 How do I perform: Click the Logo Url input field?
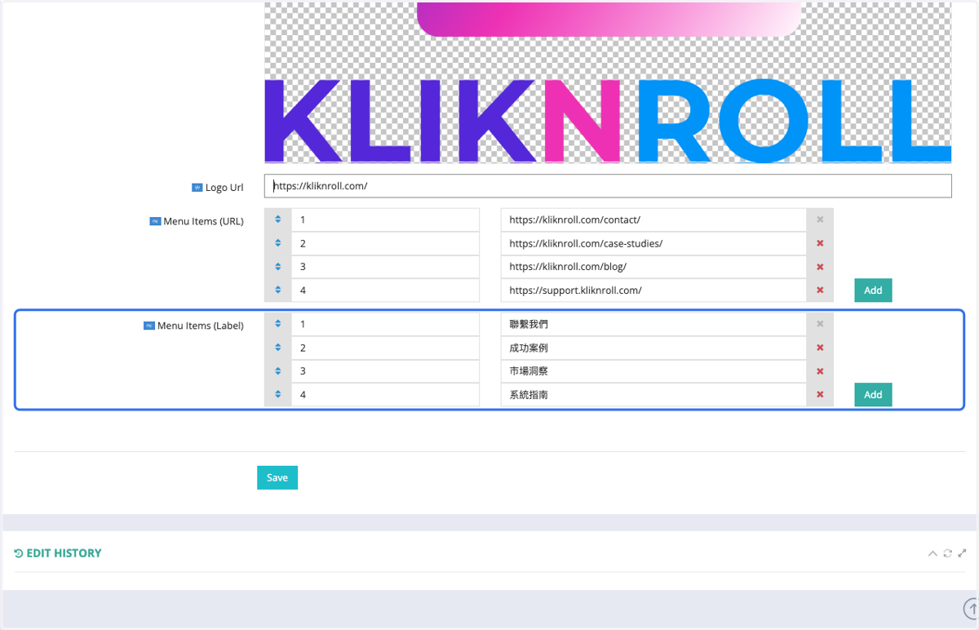pos(608,186)
